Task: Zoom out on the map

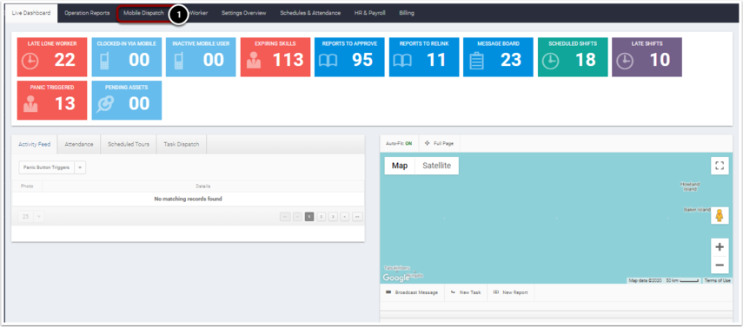Action: pyautogui.click(x=720, y=265)
